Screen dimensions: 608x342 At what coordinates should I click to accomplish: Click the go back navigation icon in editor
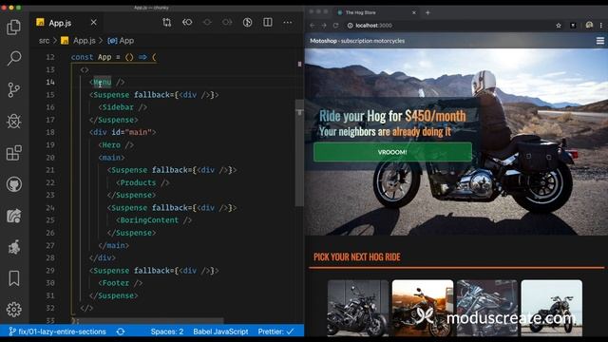pos(187,23)
